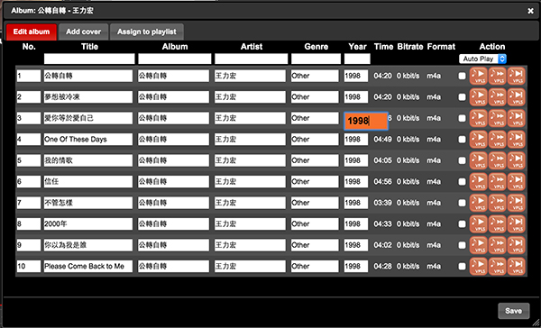Click the play VPLS icon for track 1
Screen dimensions: 541x328
(479, 76)
